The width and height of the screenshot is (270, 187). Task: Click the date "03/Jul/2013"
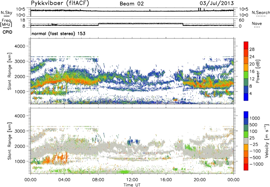[217, 3]
